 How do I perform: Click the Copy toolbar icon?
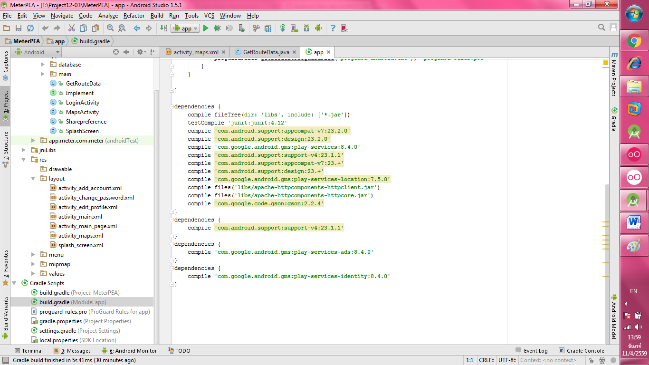[x=84, y=28]
